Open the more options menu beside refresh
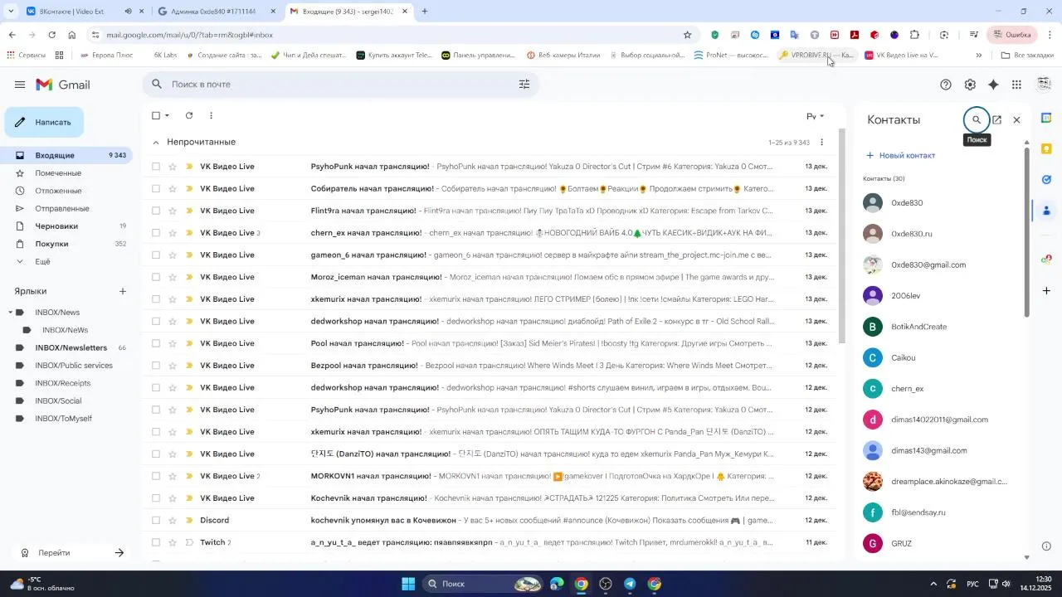 (211, 115)
